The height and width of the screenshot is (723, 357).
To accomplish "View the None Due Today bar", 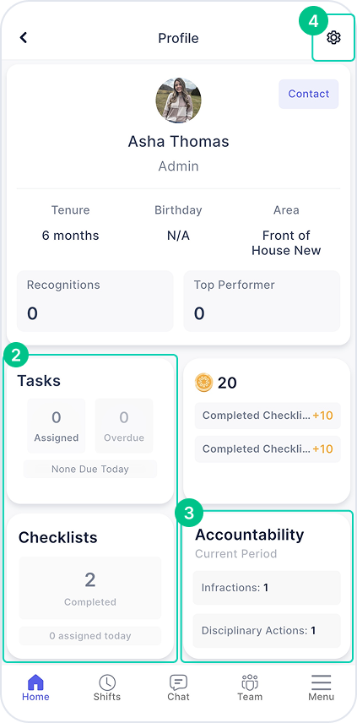I will (90, 469).
